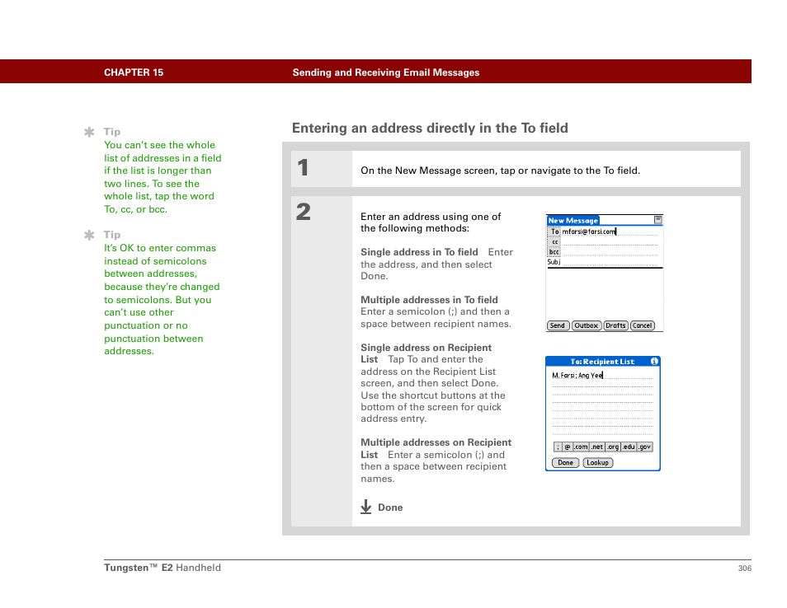Click the CHAPTER 15 header text
This screenshot has height=608, width=787.
coord(134,72)
